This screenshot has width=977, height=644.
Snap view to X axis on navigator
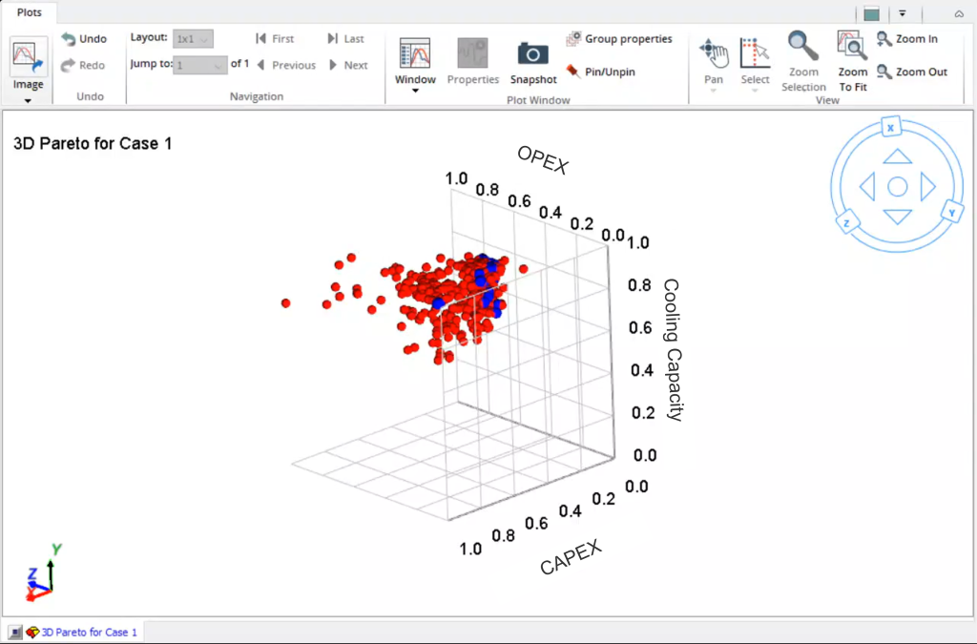pyautogui.click(x=890, y=127)
